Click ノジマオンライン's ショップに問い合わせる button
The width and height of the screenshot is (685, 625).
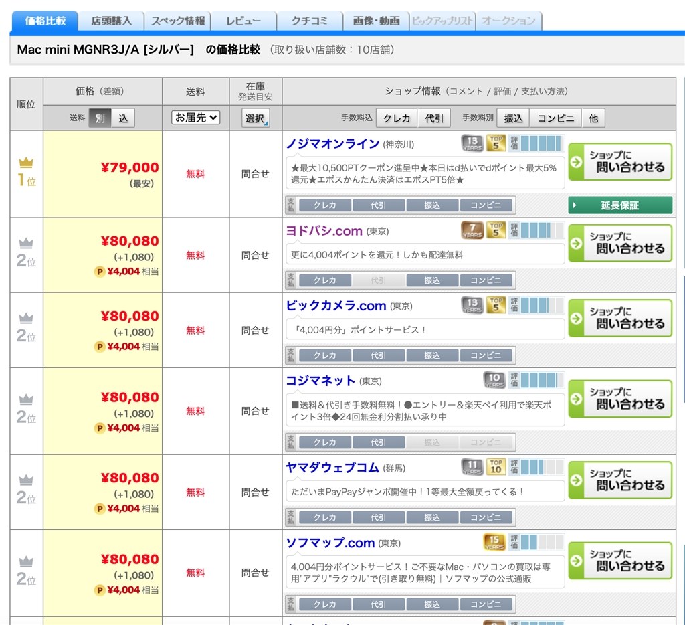(x=620, y=162)
